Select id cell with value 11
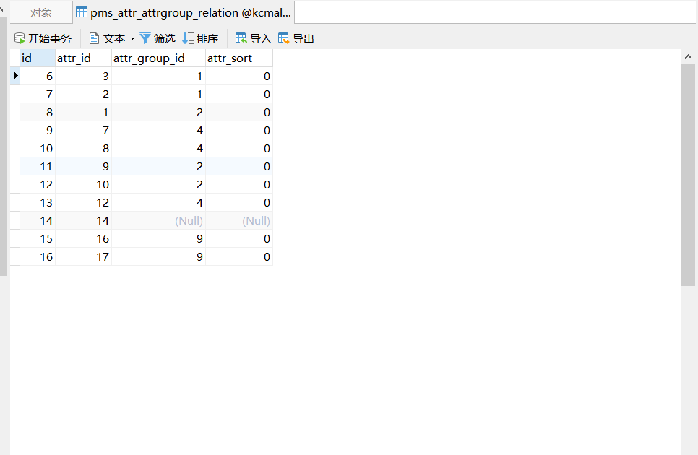Image resolution: width=698 pixels, height=455 pixels. (38, 166)
